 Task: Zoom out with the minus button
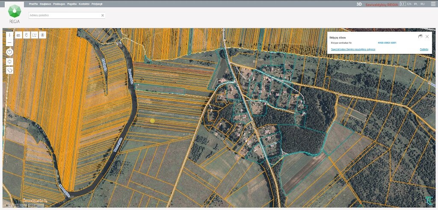tap(9, 42)
